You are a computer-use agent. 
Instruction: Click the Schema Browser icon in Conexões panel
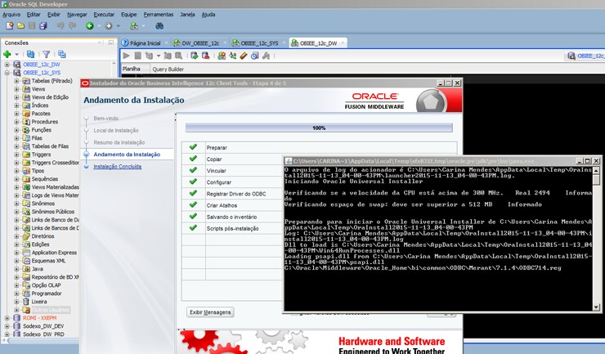click(x=62, y=55)
